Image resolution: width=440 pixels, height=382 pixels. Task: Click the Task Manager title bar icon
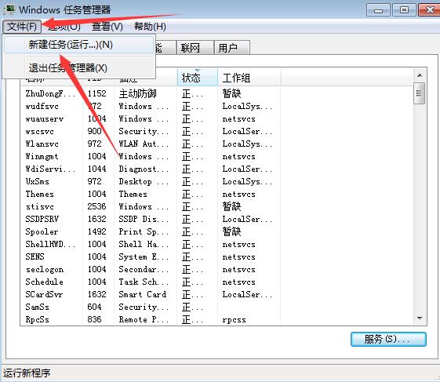[9, 9]
